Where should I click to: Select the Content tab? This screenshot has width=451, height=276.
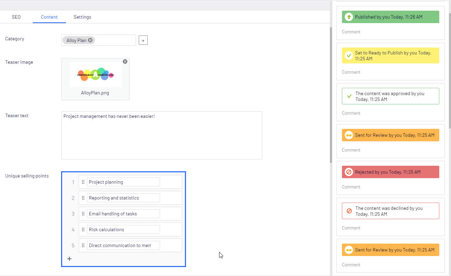49,17
